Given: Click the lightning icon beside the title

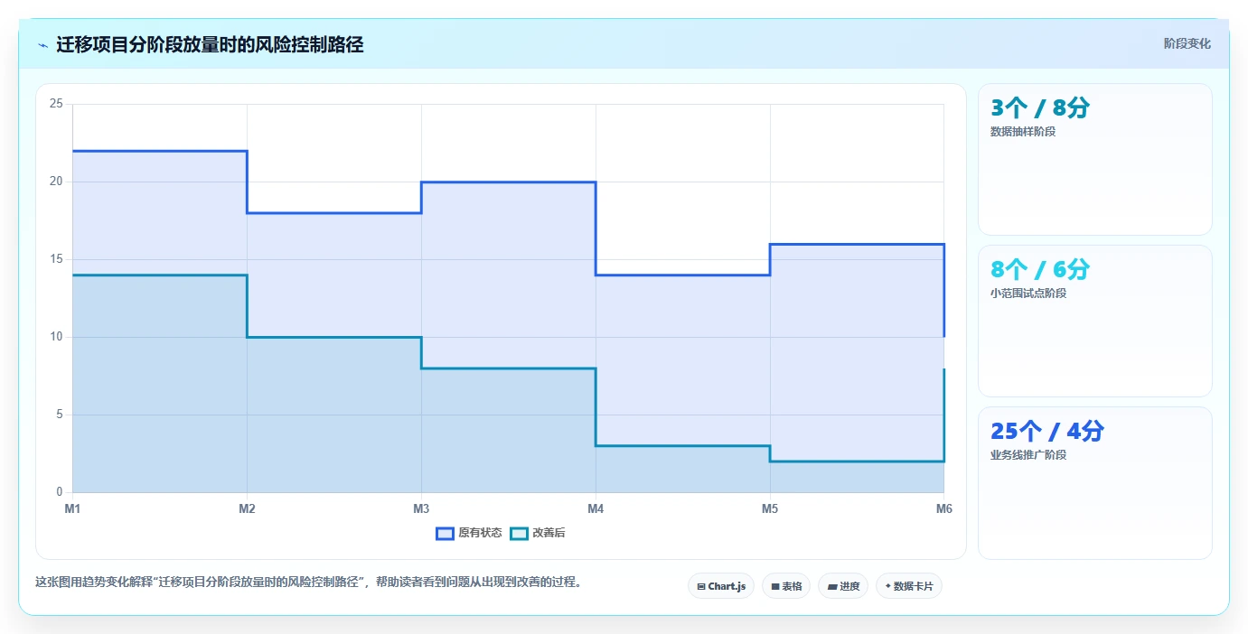Looking at the screenshot, I should (x=43, y=45).
